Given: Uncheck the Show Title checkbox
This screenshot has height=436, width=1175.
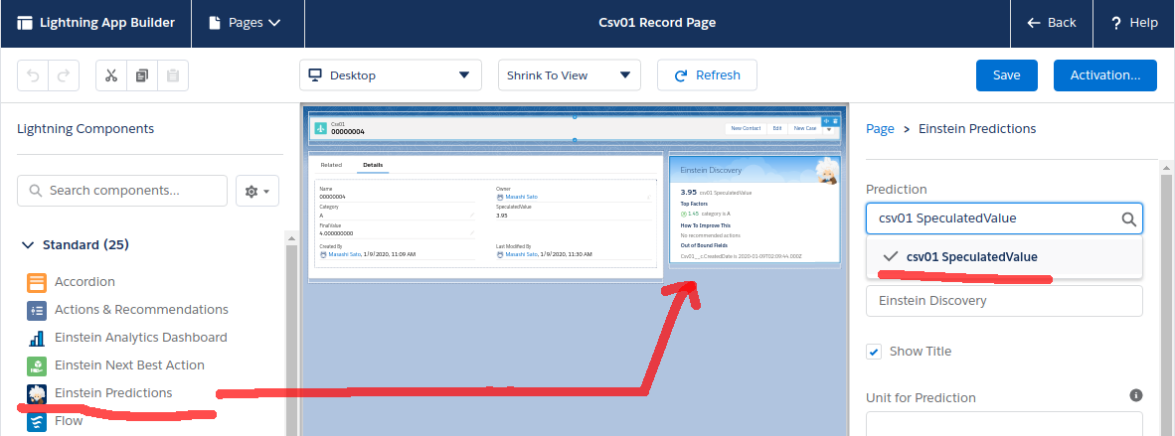Looking at the screenshot, I should tap(874, 352).
